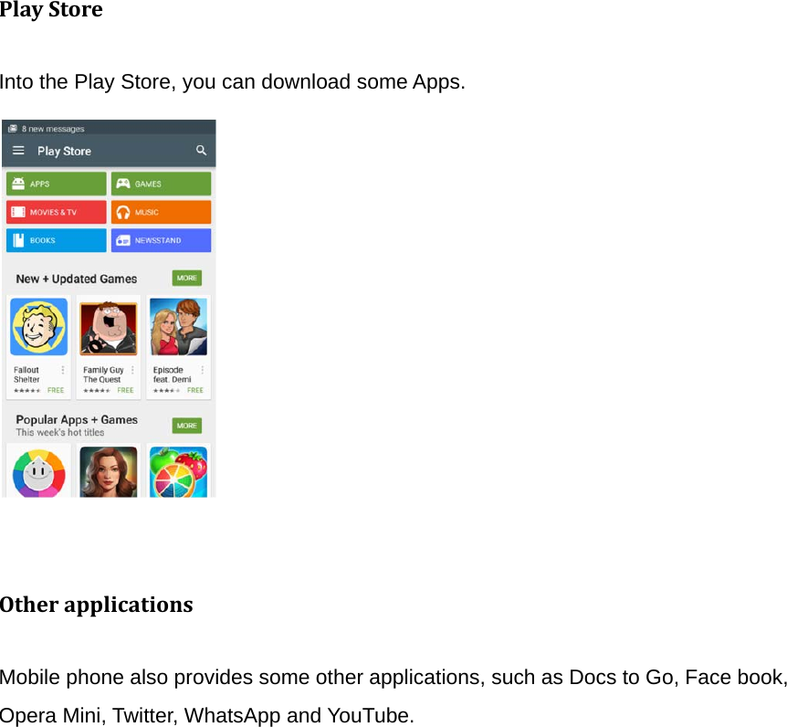Screen dimensions: 787x727
Task: Open the MUSIC category
Action: coord(161,211)
